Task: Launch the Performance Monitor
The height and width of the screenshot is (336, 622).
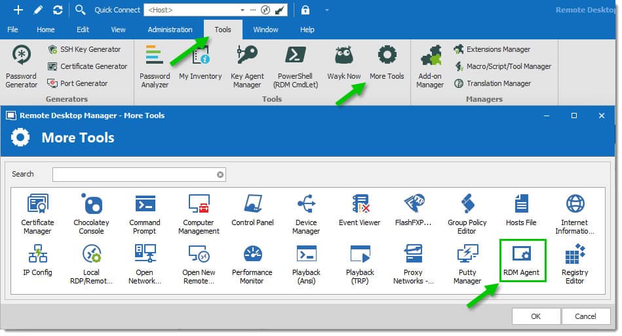Action: pos(252,264)
